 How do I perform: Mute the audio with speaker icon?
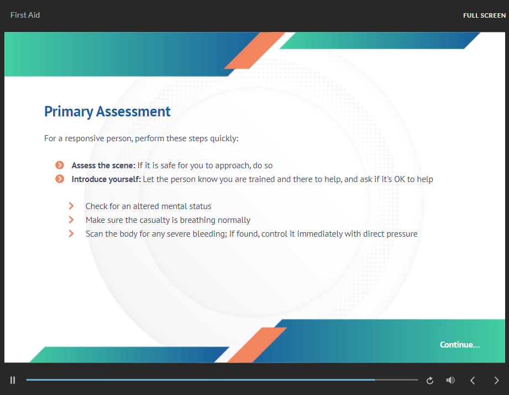pos(450,380)
